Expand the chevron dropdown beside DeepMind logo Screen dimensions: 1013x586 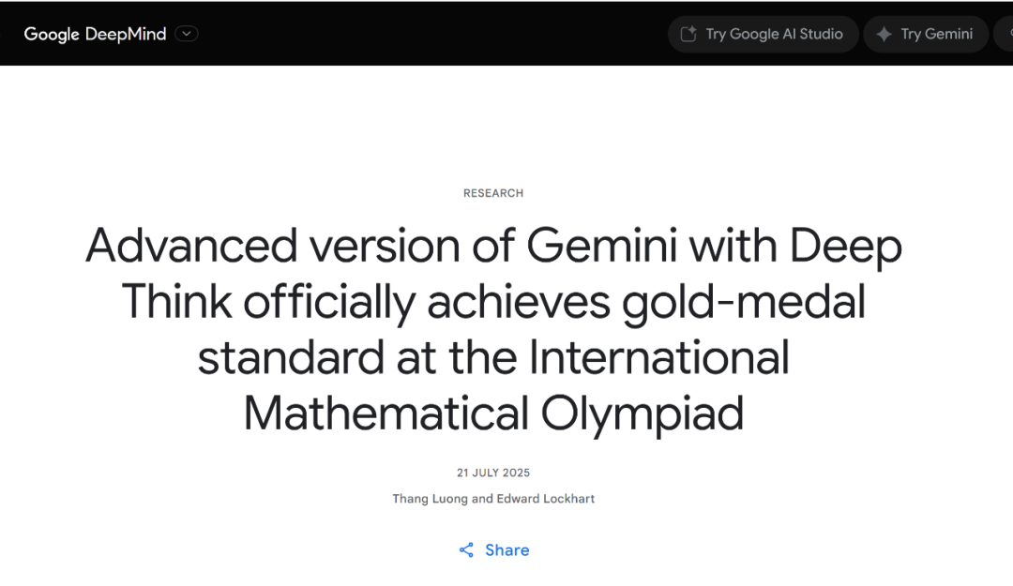point(187,34)
